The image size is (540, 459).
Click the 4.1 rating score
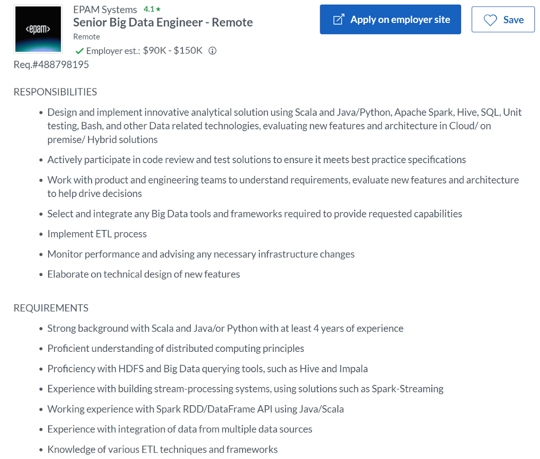[148, 8]
